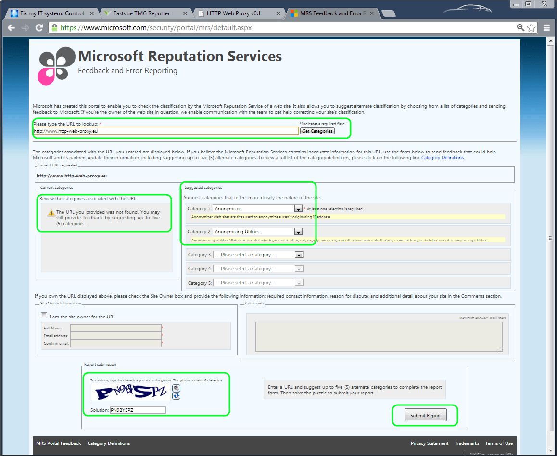This screenshot has height=456, width=557.
Task: Click the captcha Solution input field
Action: [x=138, y=410]
